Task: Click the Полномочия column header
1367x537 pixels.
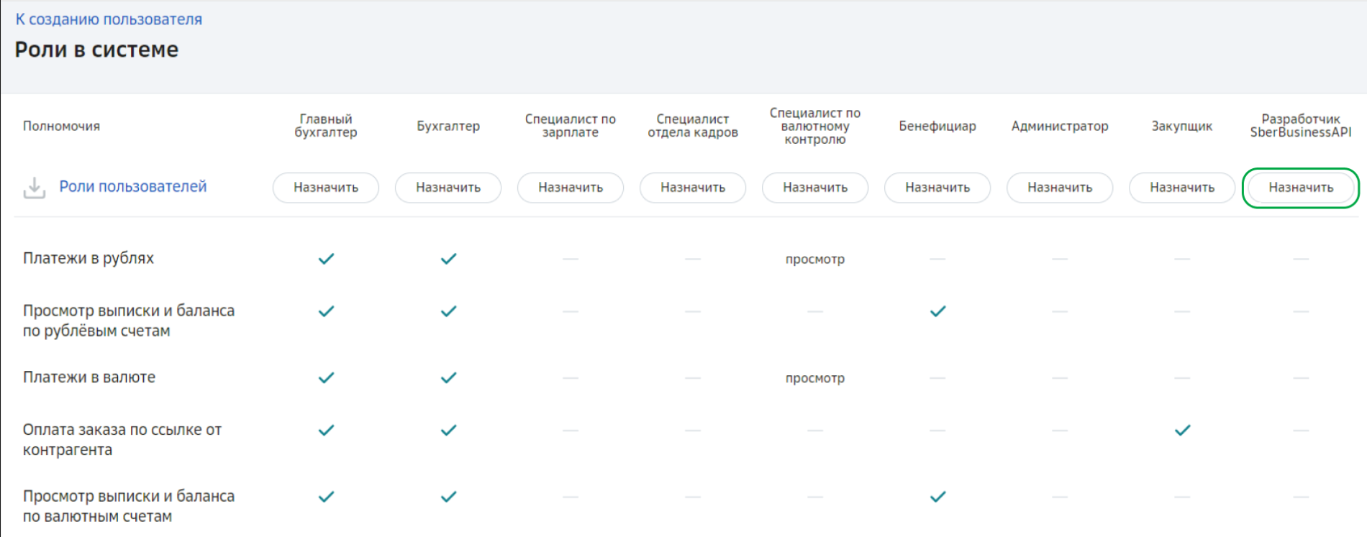Action: pyautogui.click(x=62, y=126)
